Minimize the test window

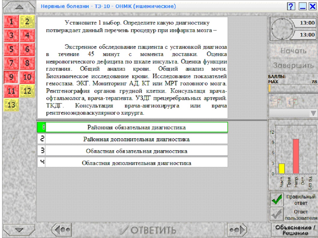click(x=302, y=7)
